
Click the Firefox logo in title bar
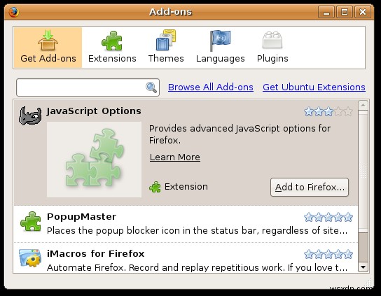coord(14,12)
